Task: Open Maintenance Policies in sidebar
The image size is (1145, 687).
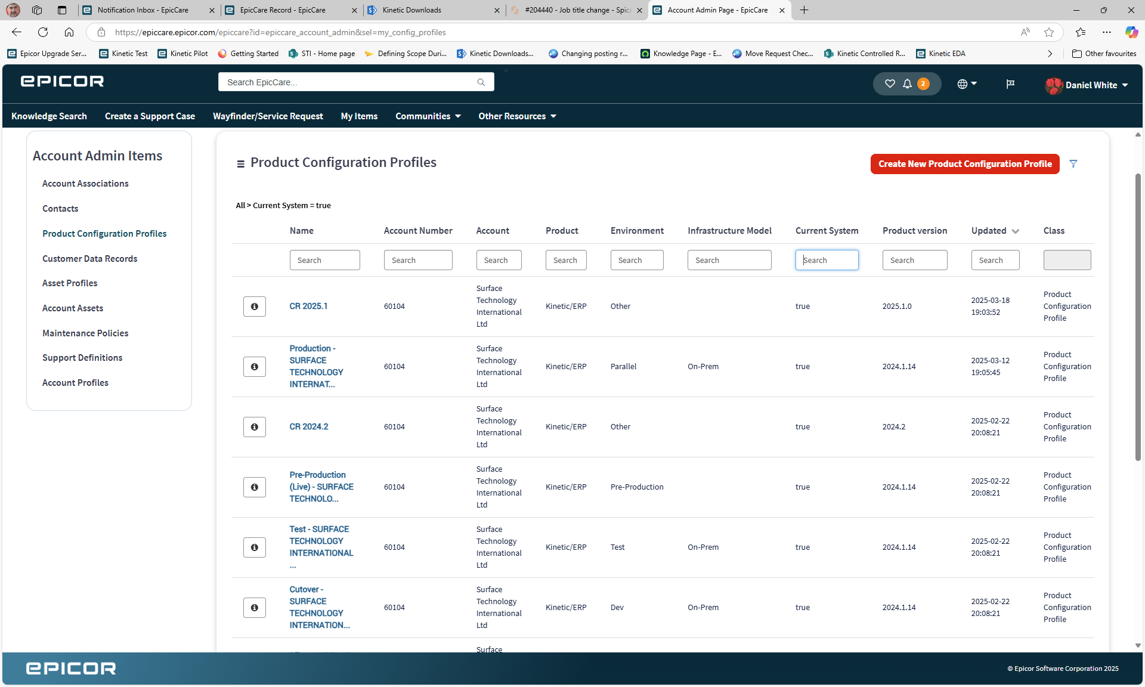Action: click(x=85, y=333)
